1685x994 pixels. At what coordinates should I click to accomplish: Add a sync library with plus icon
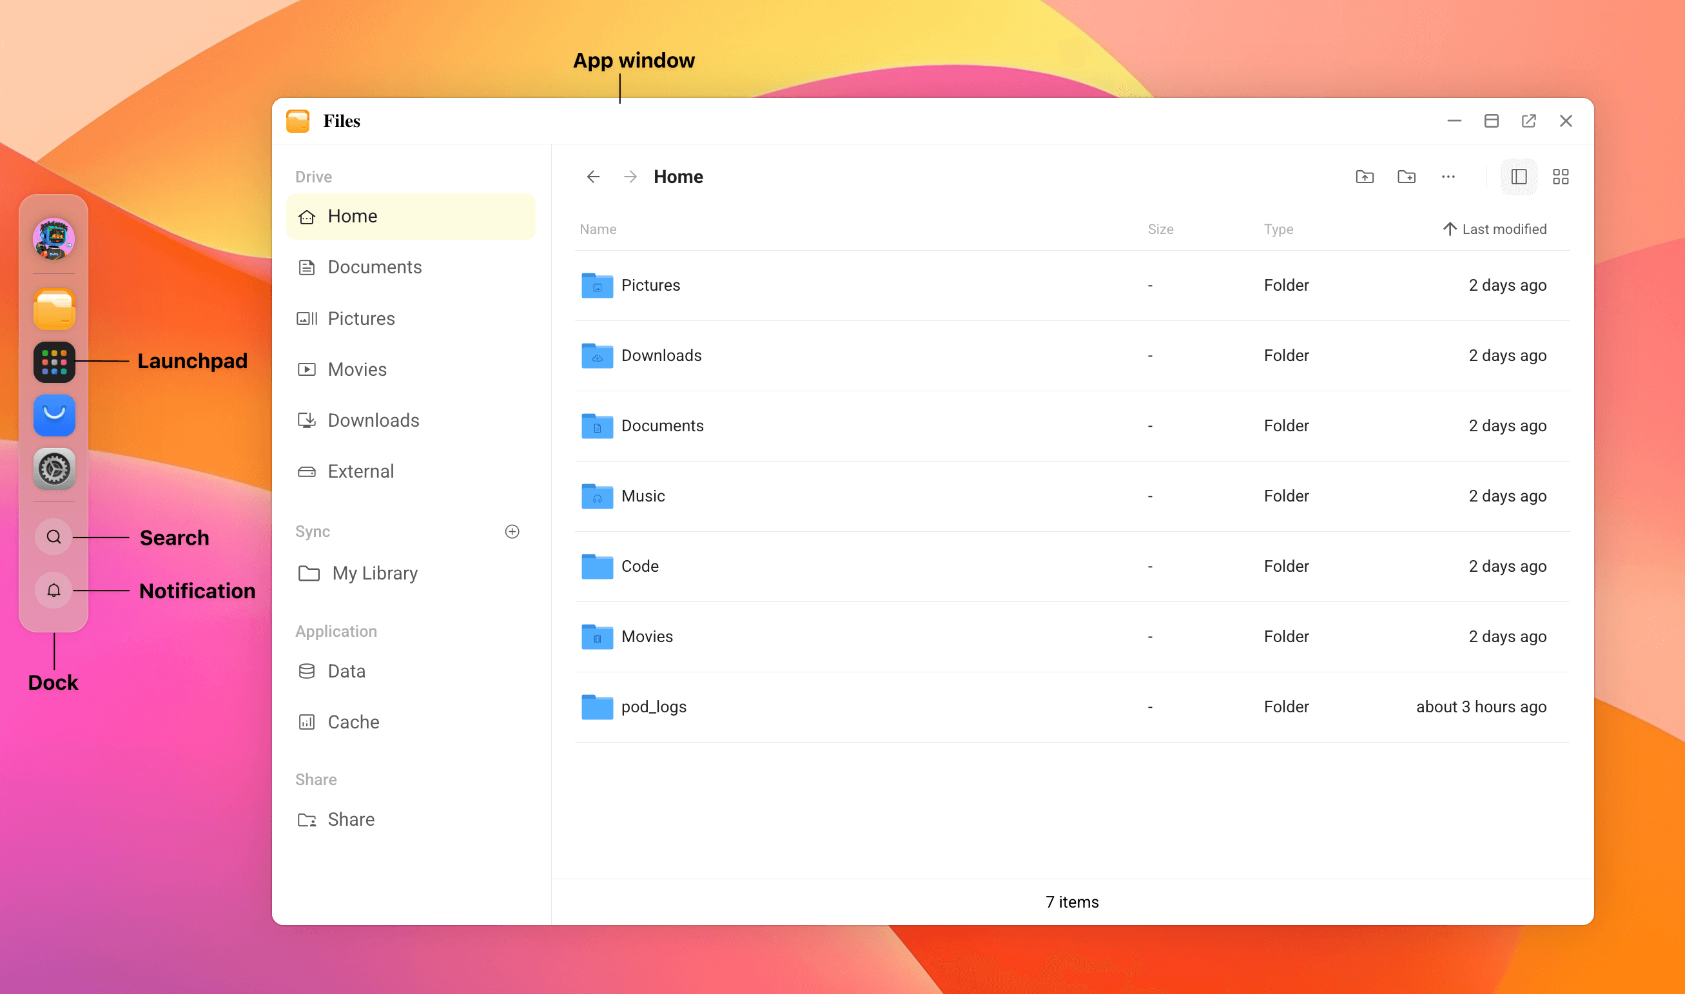(x=512, y=532)
